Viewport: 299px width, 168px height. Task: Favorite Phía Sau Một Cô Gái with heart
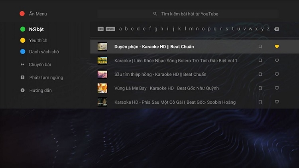277,102
